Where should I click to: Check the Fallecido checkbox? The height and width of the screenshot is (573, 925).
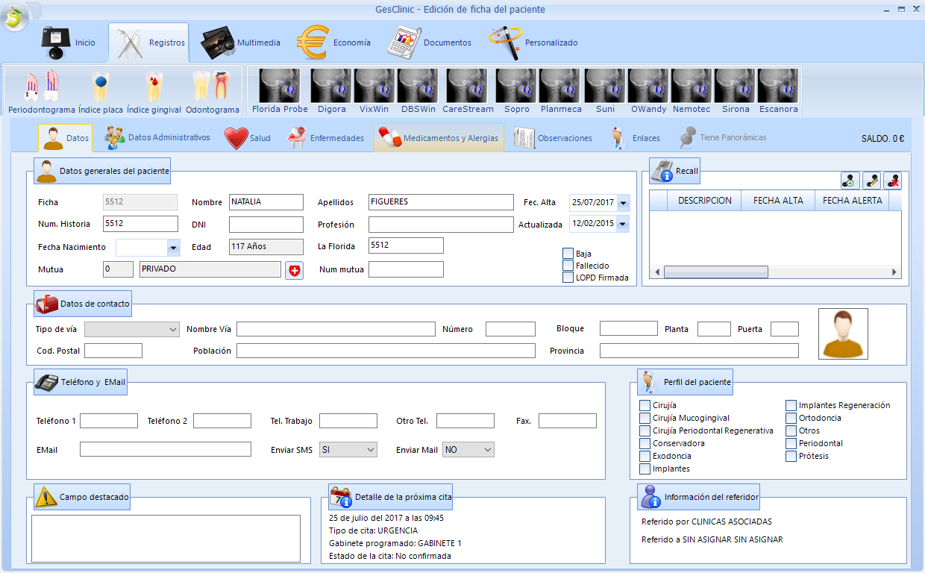pyautogui.click(x=568, y=266)
